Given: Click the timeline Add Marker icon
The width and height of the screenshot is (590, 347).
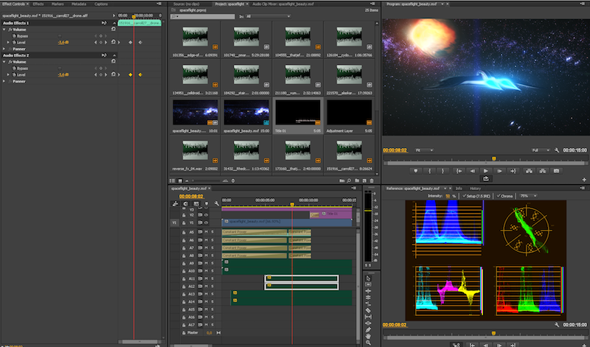Looking at the screenshot, I should (x=206, y=203).
